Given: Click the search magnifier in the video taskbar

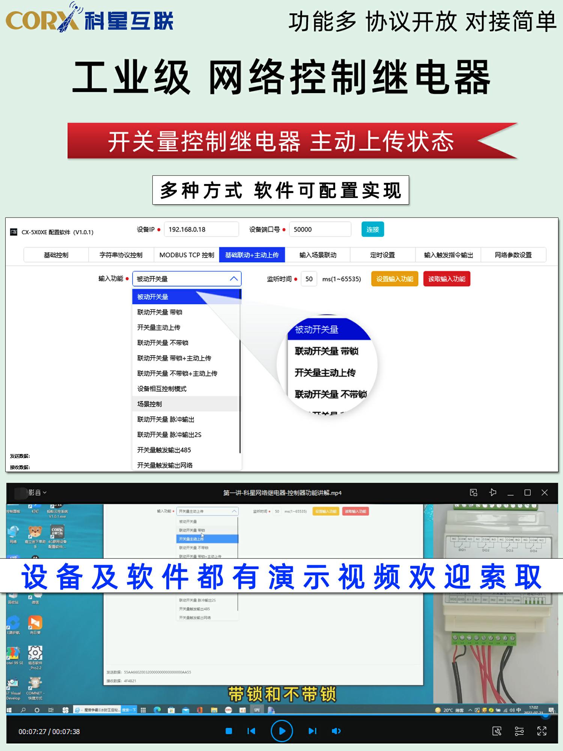Looking at the screenshot, I should point(23,710).
